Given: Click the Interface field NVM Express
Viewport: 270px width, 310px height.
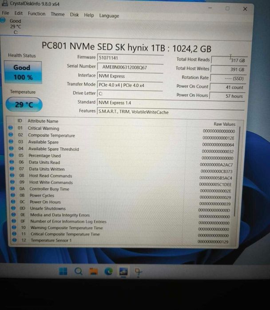Looking at the screenshot, I should (130, 76).
